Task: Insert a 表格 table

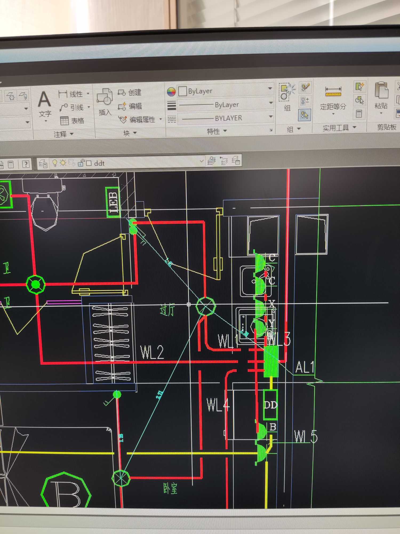Action: [72, 121]
